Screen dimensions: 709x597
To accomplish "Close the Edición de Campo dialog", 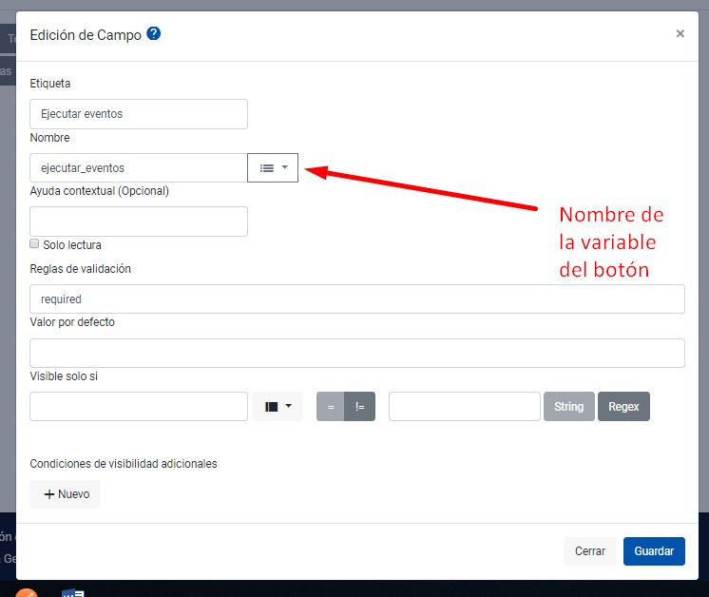I will [x=680, y=33].
